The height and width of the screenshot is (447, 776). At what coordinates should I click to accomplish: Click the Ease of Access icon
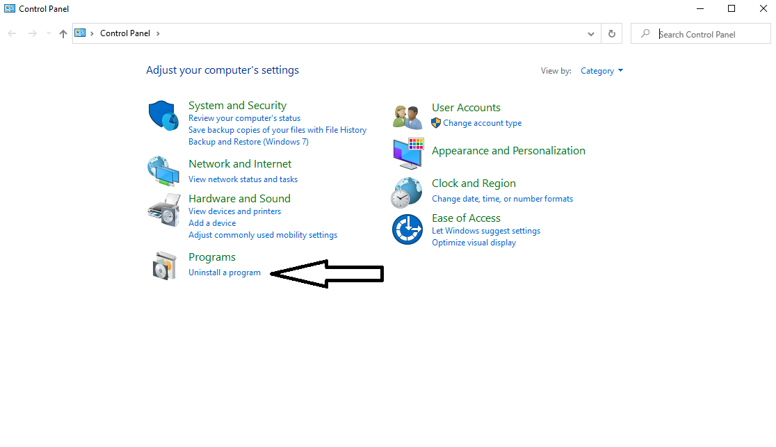tap(407, 229)
